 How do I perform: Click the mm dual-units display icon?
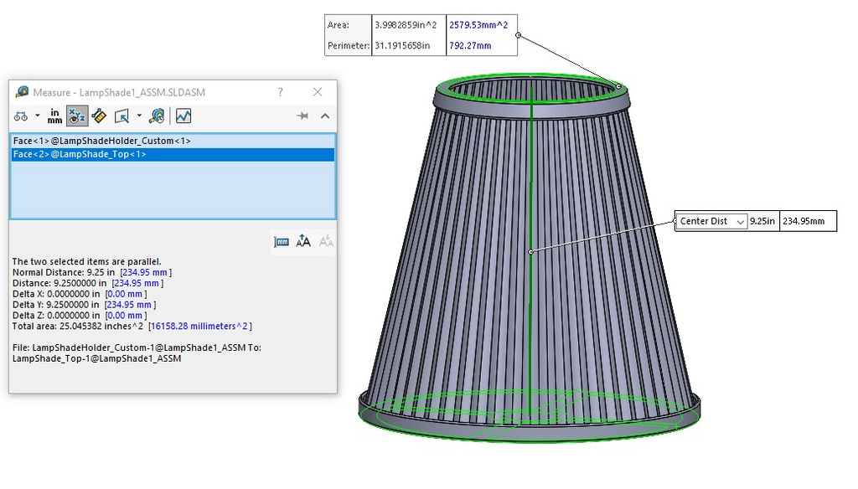(x=282, y=241)
